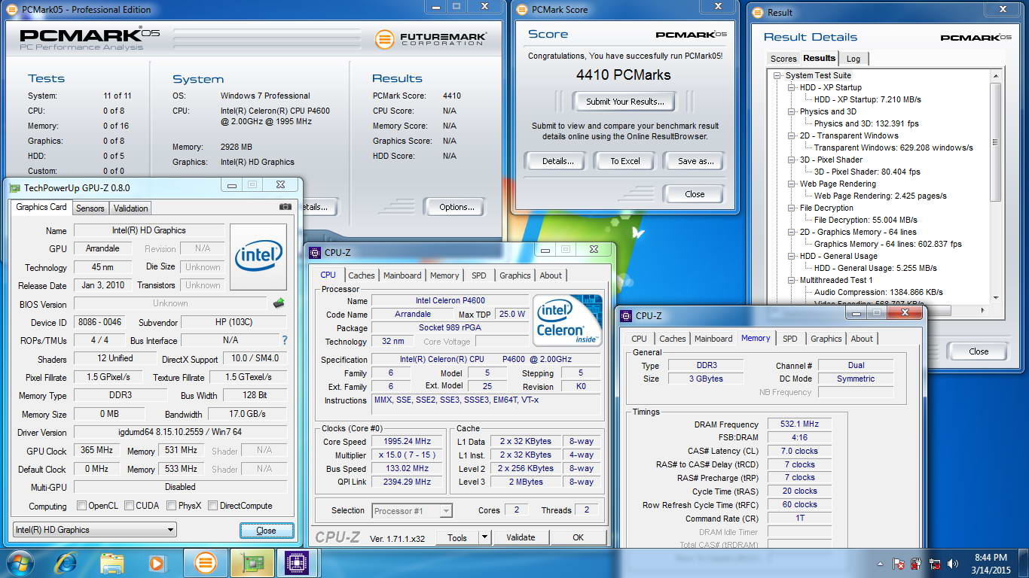
Task: Click the Futuremark logo in PCMark05 window
Action: pyautogui.click(x=431, y=39)
